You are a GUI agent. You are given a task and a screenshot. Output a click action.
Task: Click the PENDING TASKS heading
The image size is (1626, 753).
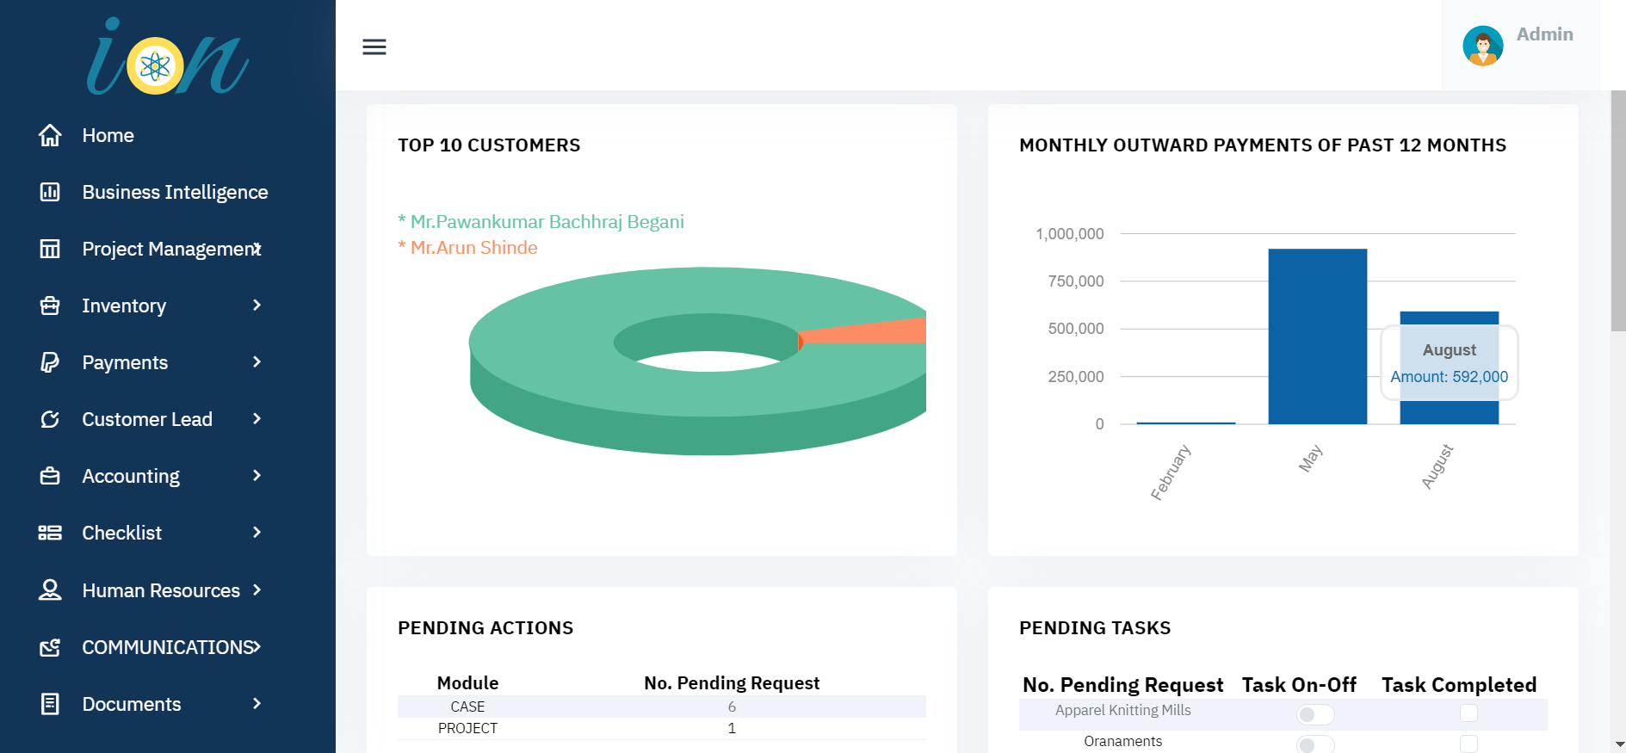point(1095,628)
